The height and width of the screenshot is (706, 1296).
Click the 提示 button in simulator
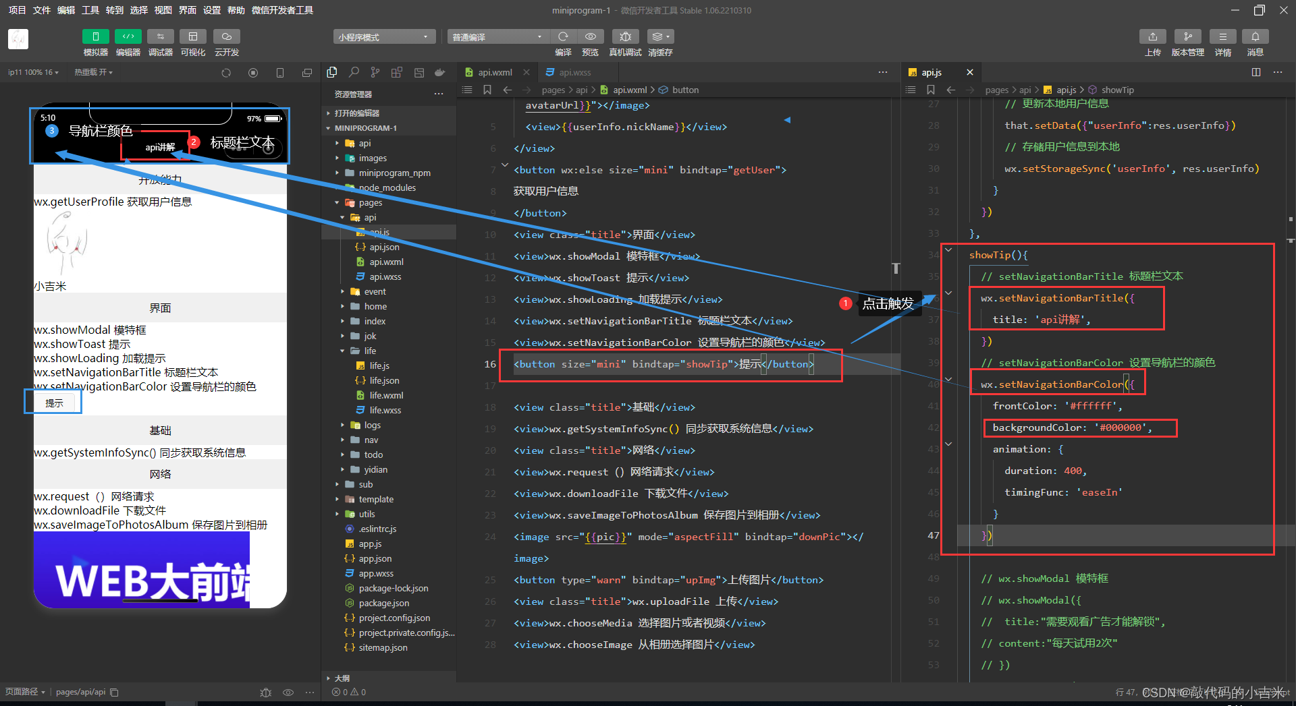pos(54,403)
